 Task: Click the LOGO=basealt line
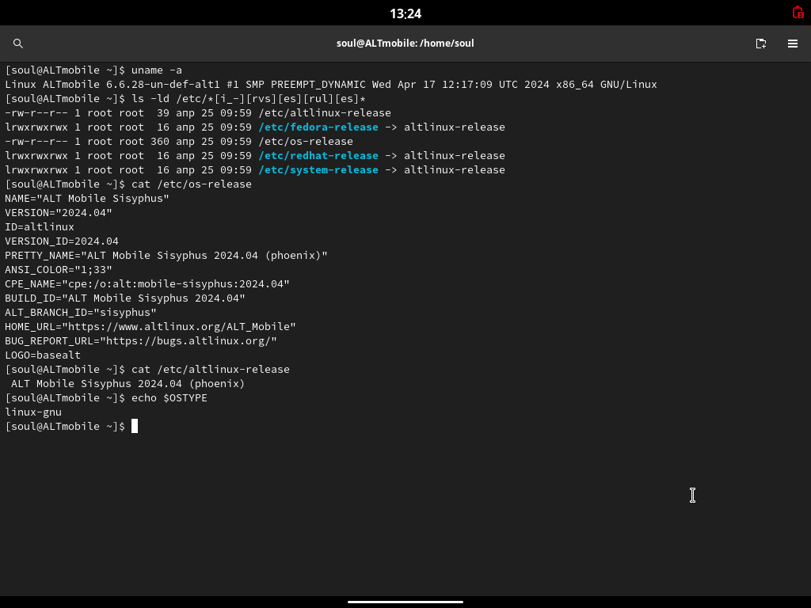43,355
